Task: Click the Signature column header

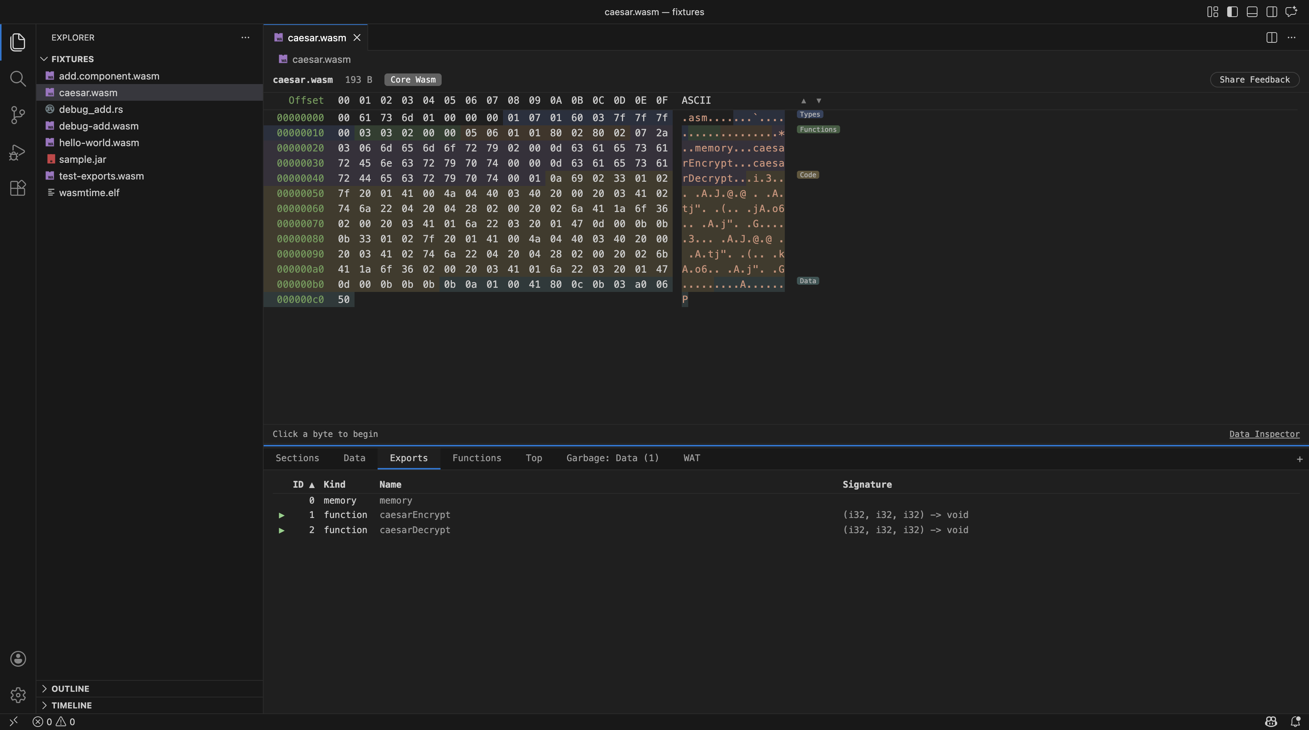Action: pyautogui.click(x=867, y=485)
